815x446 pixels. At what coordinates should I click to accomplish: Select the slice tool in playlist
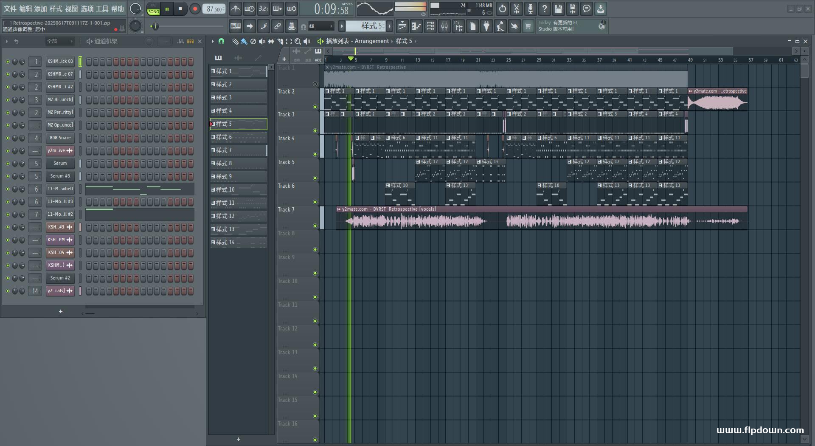[280, 41]
